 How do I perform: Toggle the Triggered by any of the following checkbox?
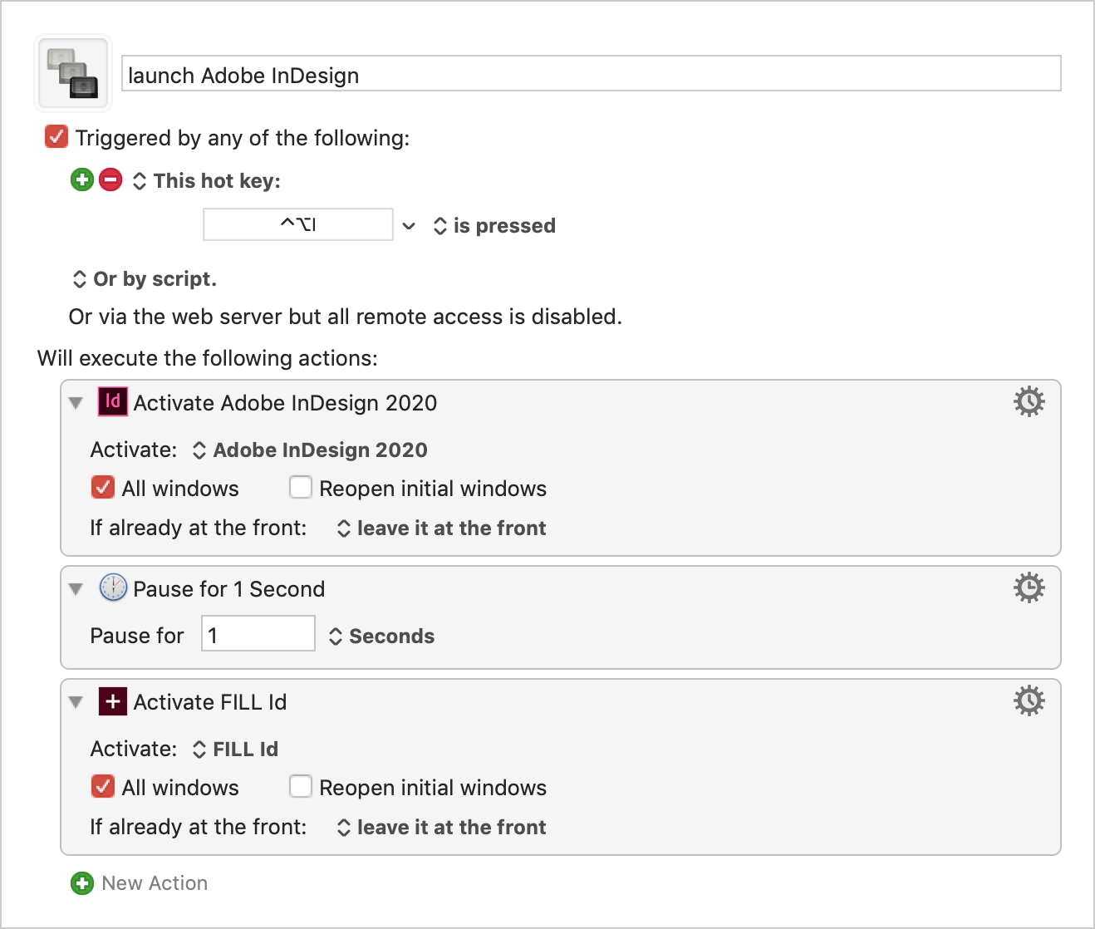click(x=56, y=136)
